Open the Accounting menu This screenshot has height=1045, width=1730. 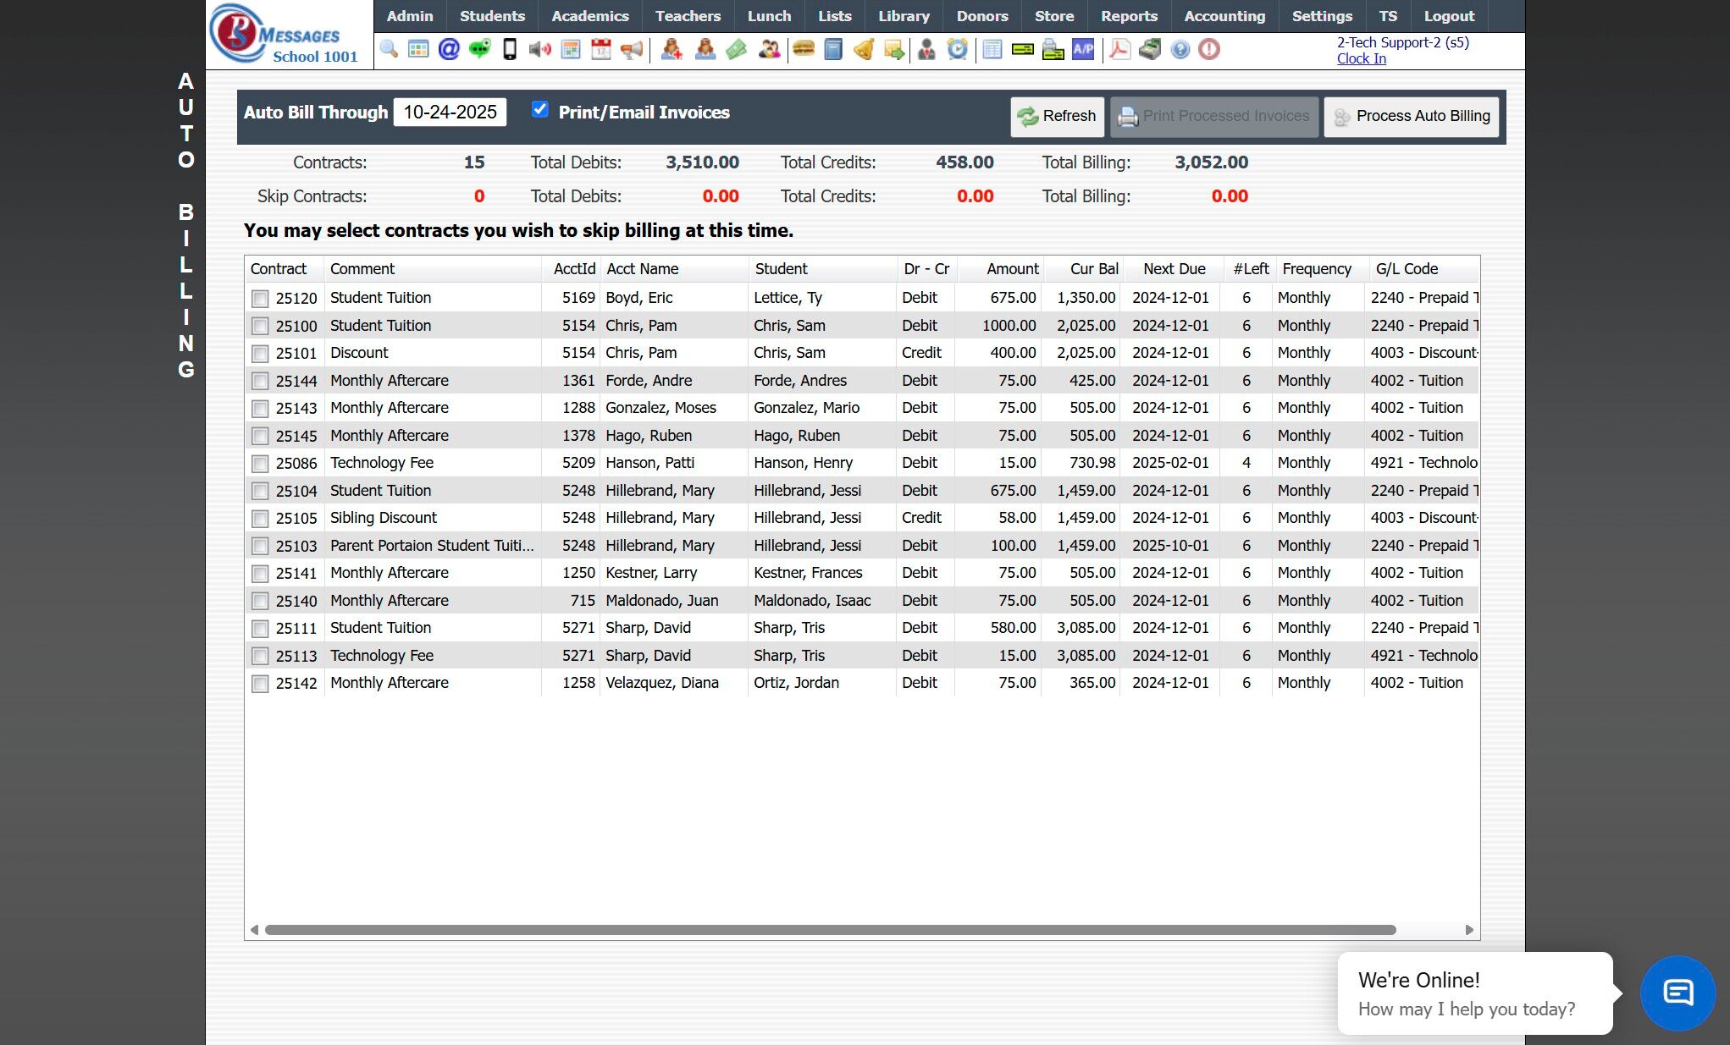(1224, 16)
